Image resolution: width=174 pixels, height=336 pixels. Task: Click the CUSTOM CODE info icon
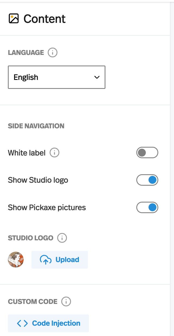point(66,301)
